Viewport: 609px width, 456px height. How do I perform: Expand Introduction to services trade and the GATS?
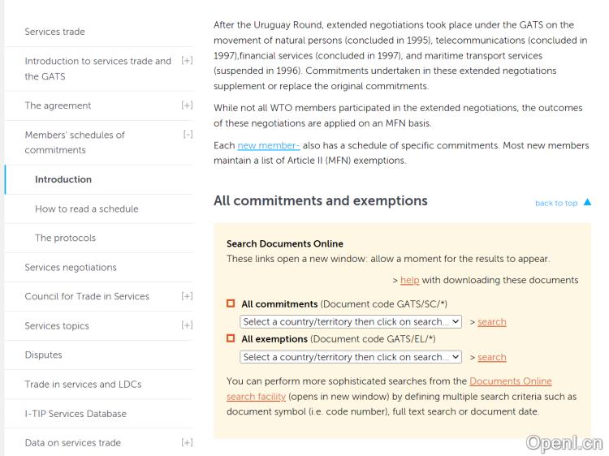[x=187, y=61]
